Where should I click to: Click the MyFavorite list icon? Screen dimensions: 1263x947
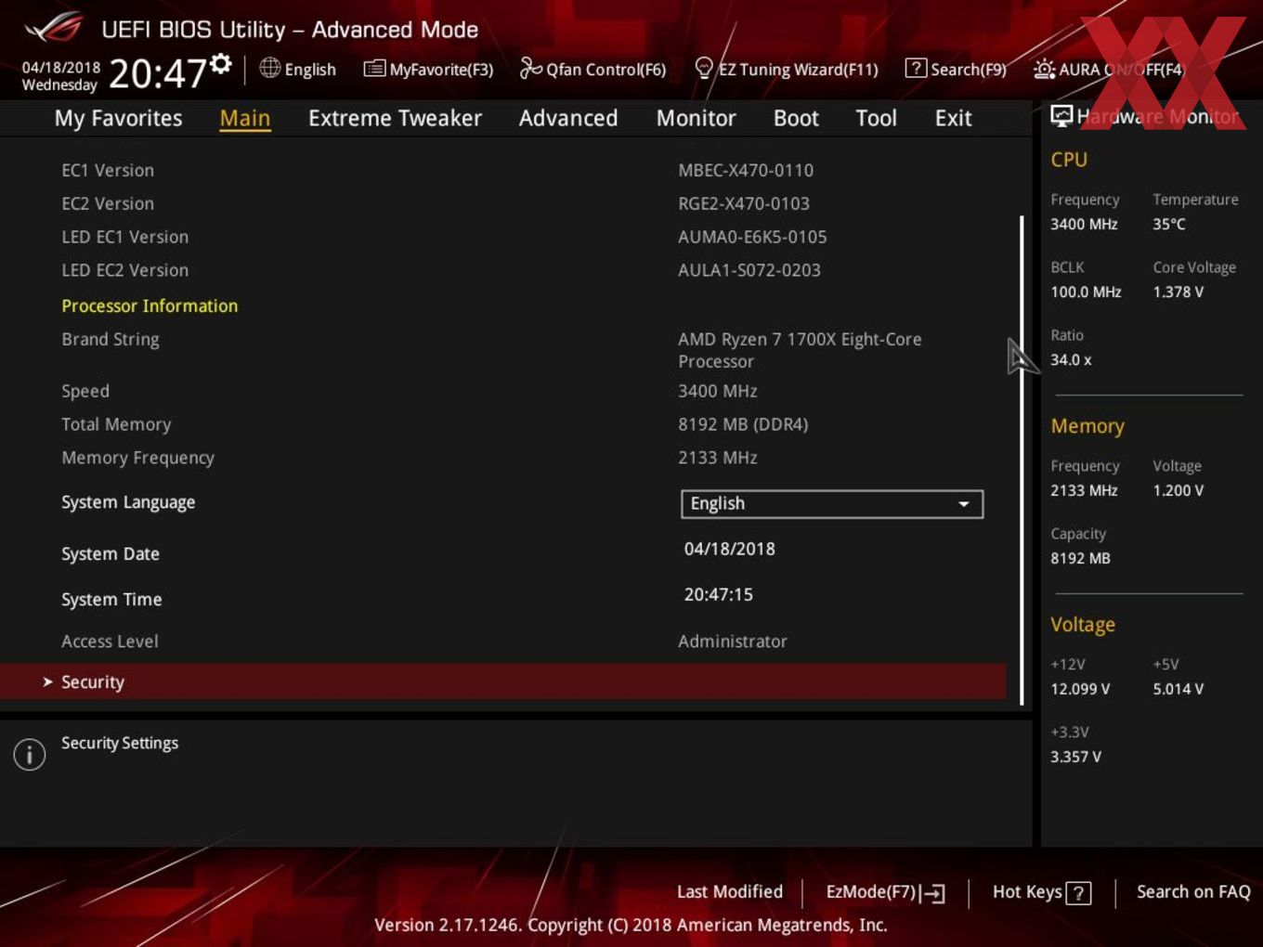point(374,69)
